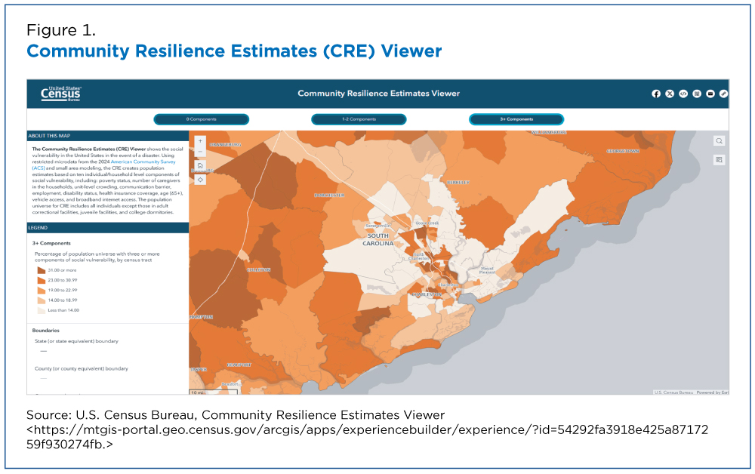Click the '31.00 or more' legend swatch

tap(42, 270)
